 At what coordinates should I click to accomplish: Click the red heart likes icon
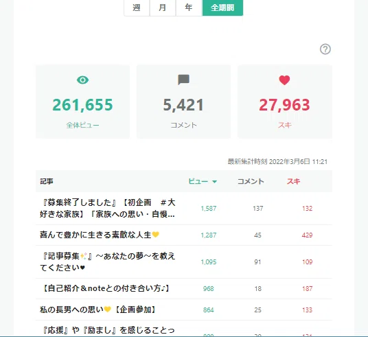(x=284, y=80)
